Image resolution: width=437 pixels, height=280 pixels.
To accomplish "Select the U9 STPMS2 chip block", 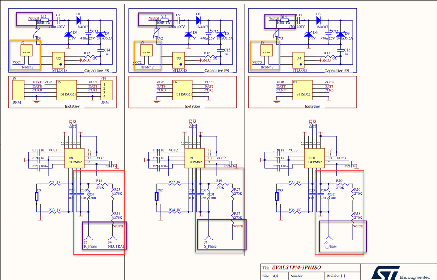I will click(x=195, y=158).
